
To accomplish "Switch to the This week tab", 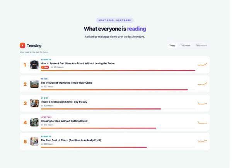I will click(185, 45).
